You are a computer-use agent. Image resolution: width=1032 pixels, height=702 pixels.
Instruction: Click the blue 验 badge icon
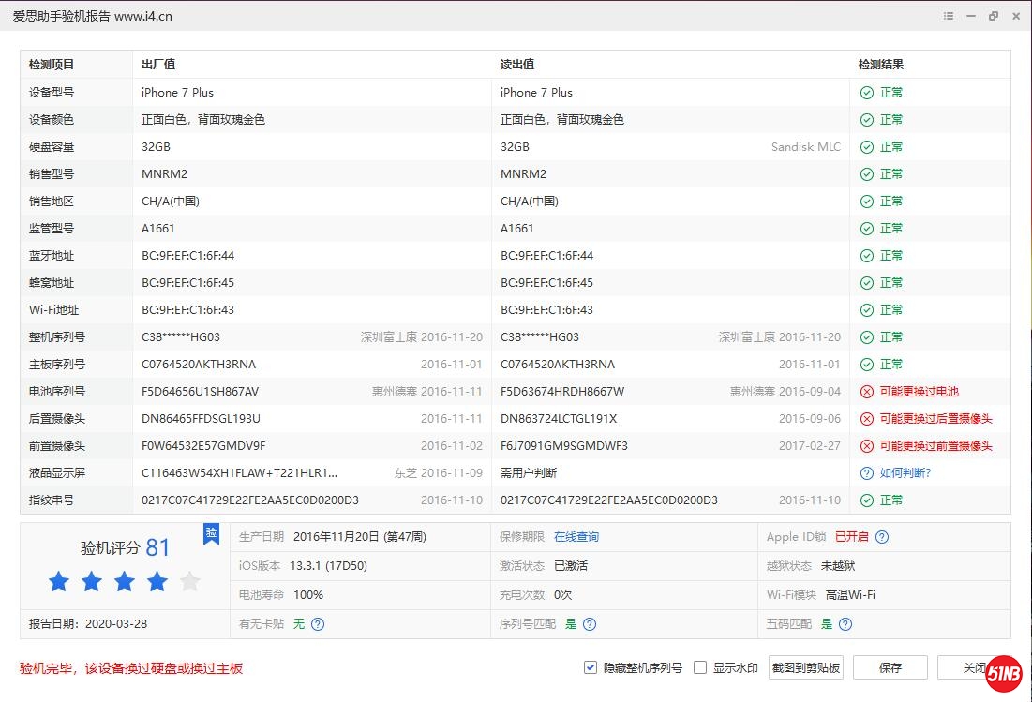(x=211, y=534)
